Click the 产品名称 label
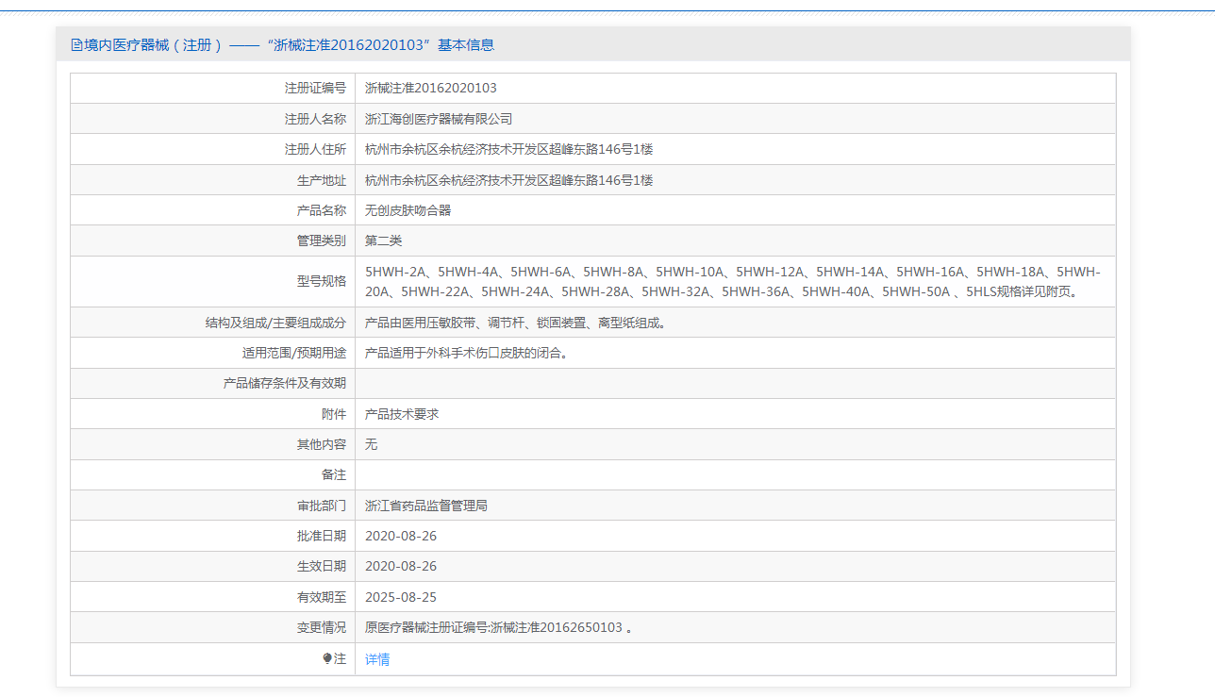Screen dimensions: 1215x697 pos(322,210)
